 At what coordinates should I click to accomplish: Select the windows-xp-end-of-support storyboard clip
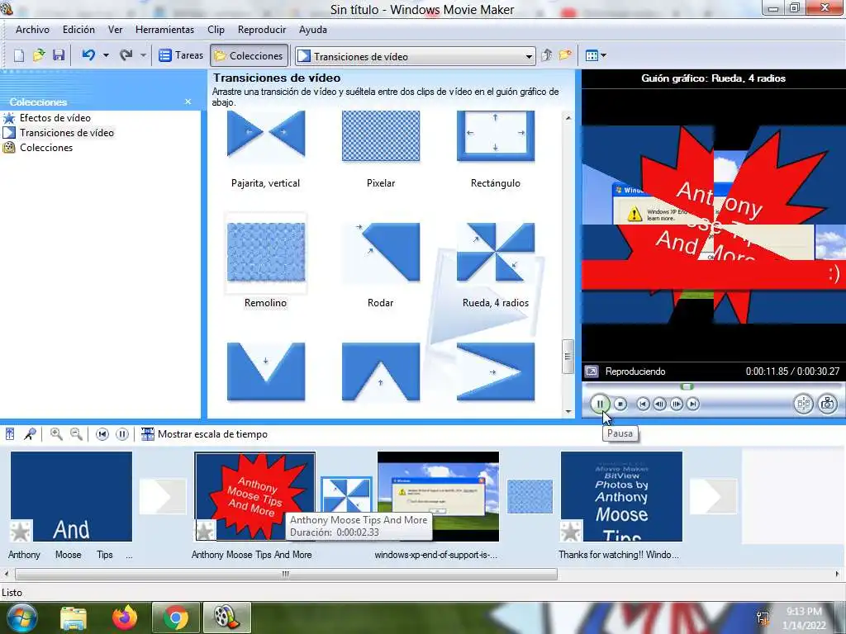(x=438, y=496)
